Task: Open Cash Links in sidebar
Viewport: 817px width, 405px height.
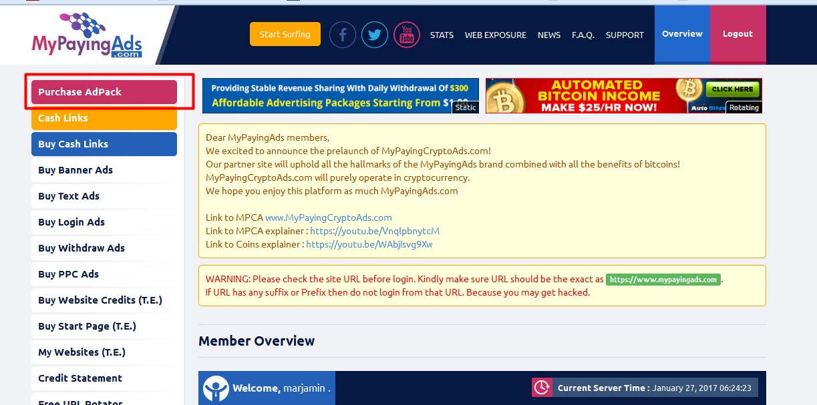Action: 104,118
